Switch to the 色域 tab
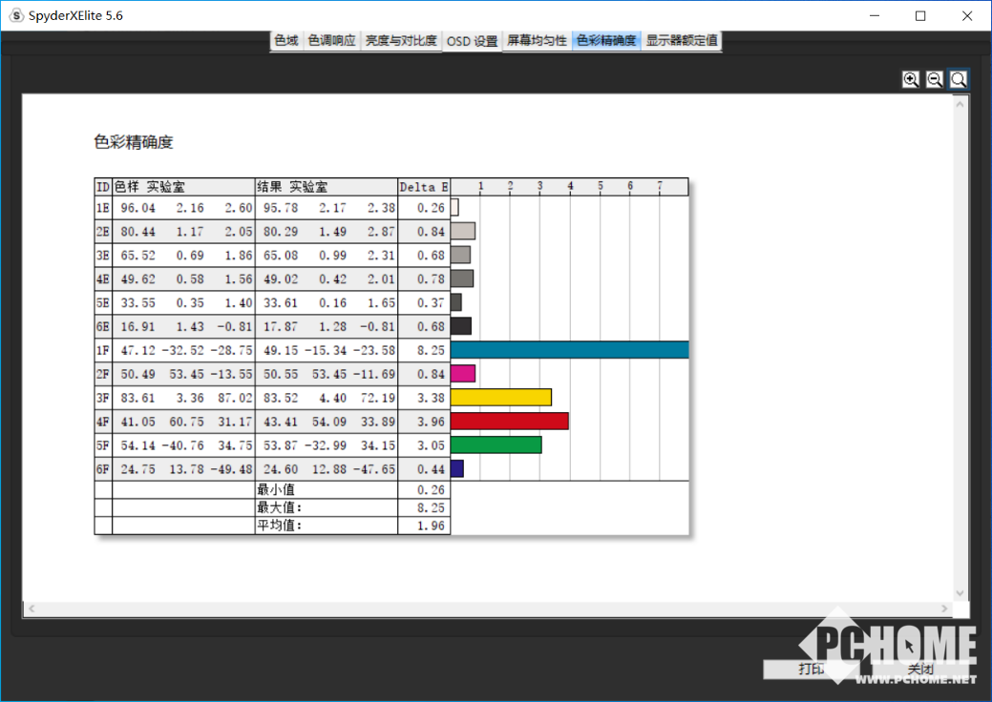 coord(286,41)
